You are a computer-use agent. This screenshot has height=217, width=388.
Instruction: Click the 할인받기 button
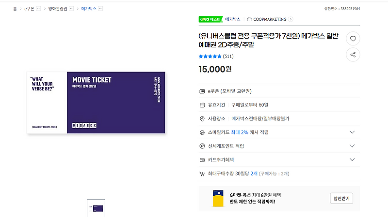point(341,198)
